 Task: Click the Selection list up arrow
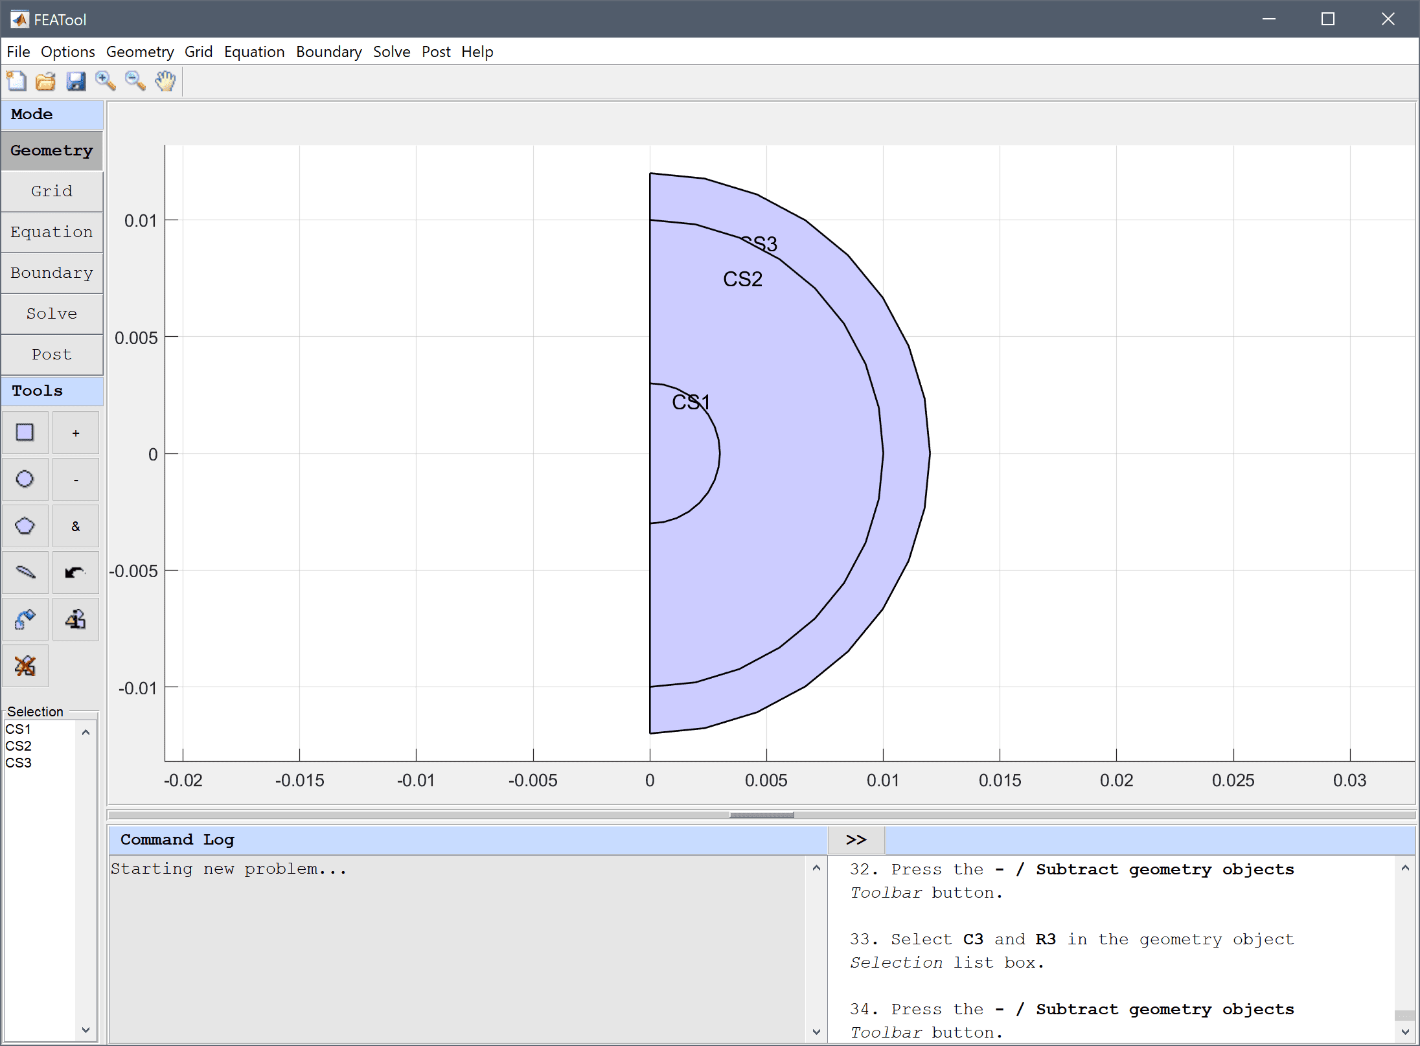click(x=86, y=732)
